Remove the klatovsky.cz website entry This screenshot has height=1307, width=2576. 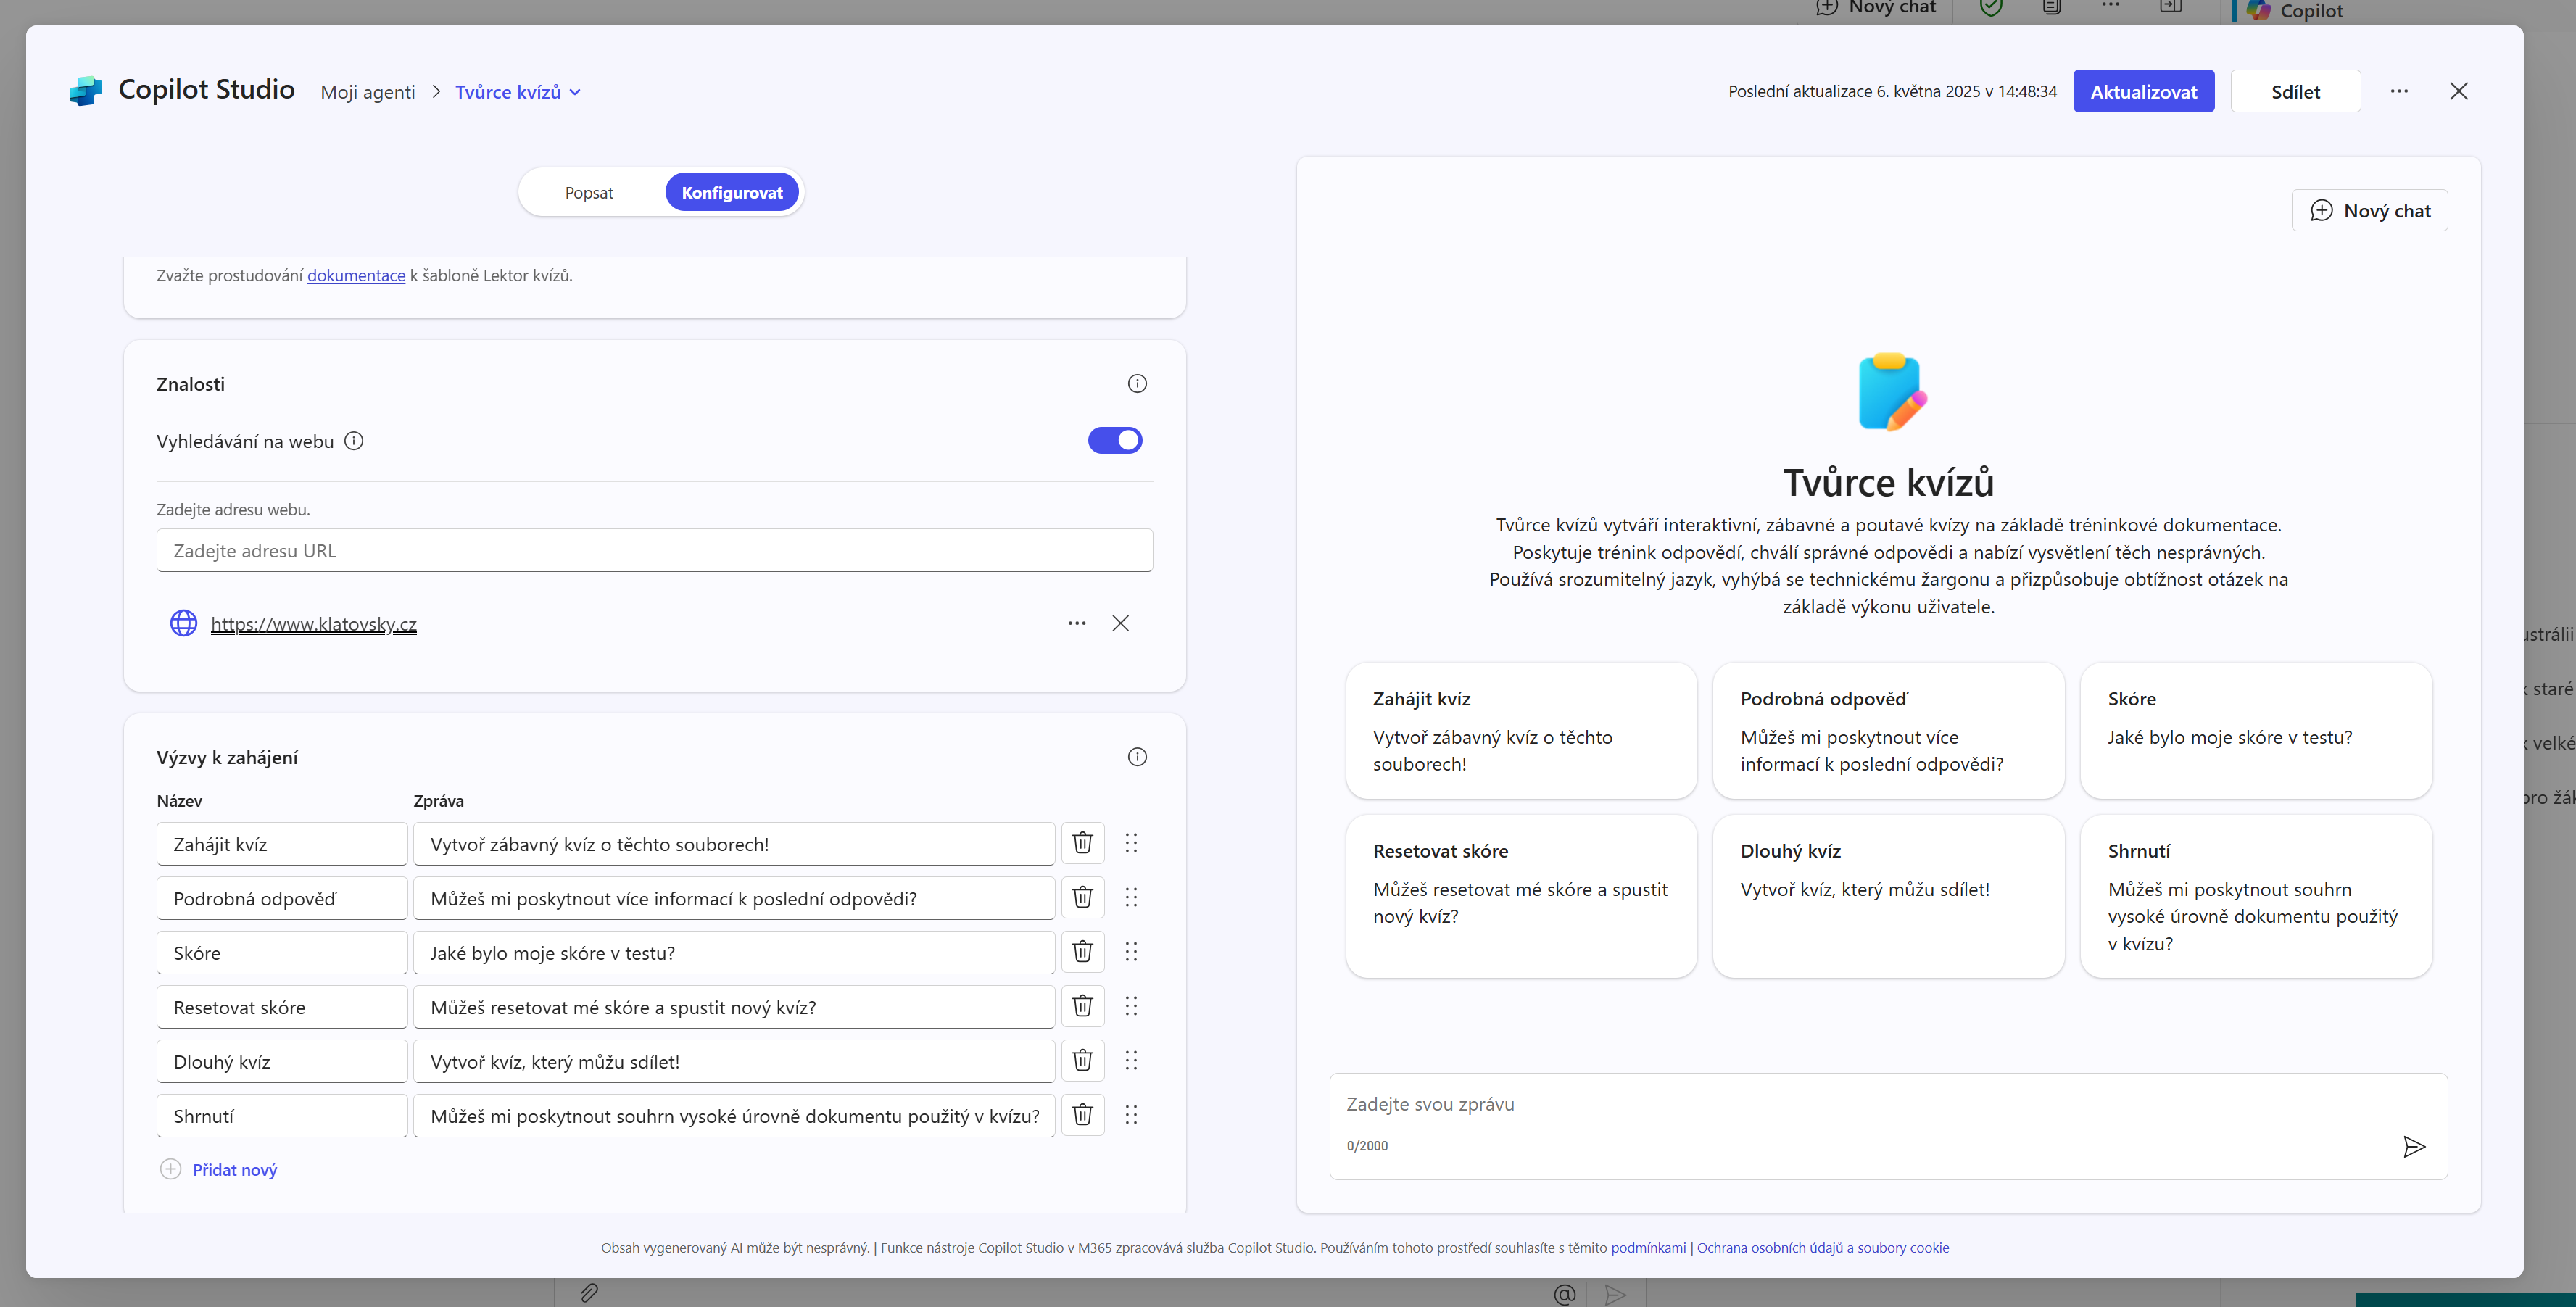point(1120,623)
